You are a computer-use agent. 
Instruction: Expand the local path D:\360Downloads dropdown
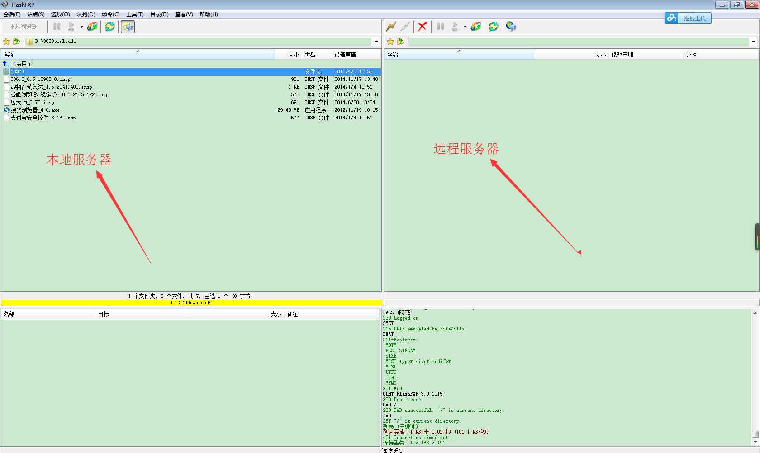[x=376, y=42]
